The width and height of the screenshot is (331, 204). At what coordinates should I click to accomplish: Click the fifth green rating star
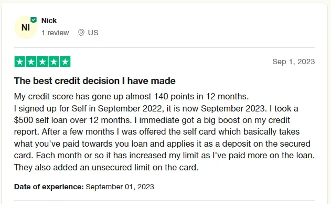pyautogui.click(x=65, y=62)
